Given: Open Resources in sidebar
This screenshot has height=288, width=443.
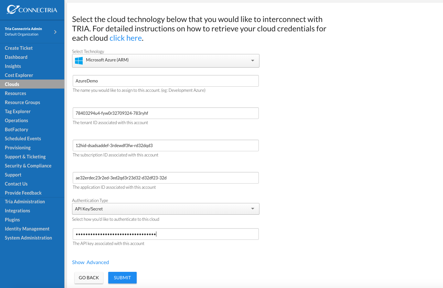Looking at the screenshot, I should coord(16,93).
